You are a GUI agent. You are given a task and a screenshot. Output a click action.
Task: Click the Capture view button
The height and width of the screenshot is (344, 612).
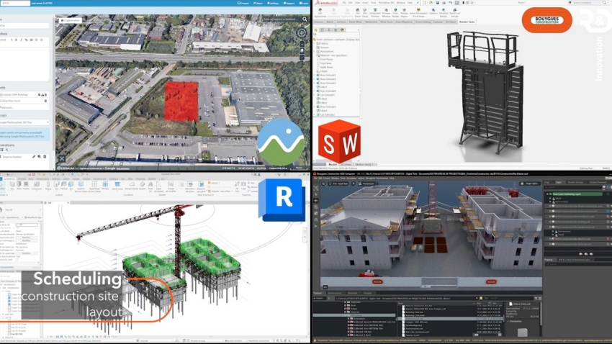click(x=72, y=21)
